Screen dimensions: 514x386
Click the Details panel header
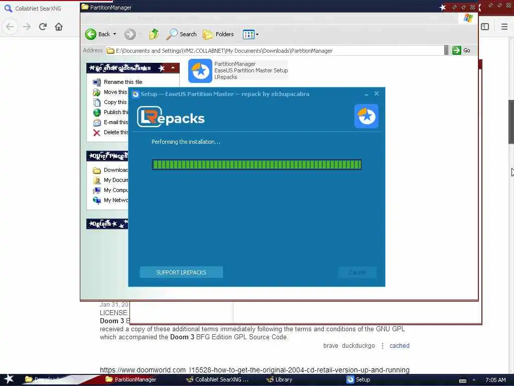[x=107, y=224]
